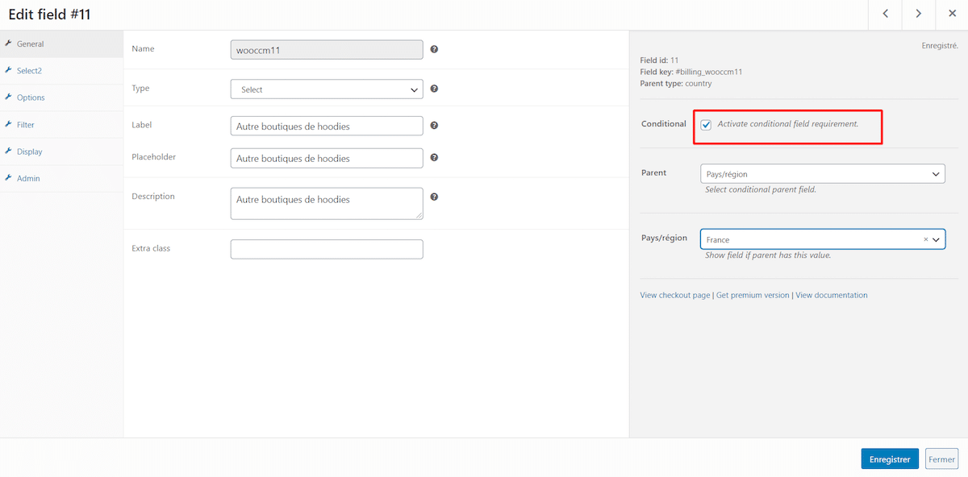Click the help icon next to Description box
The image size is (968, 477).
click(x=434, y=197)
